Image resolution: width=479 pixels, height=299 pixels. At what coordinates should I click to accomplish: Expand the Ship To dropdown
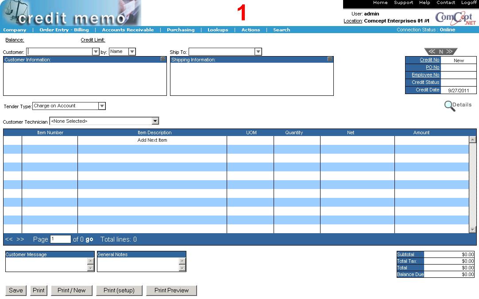[x=258, y=52]
